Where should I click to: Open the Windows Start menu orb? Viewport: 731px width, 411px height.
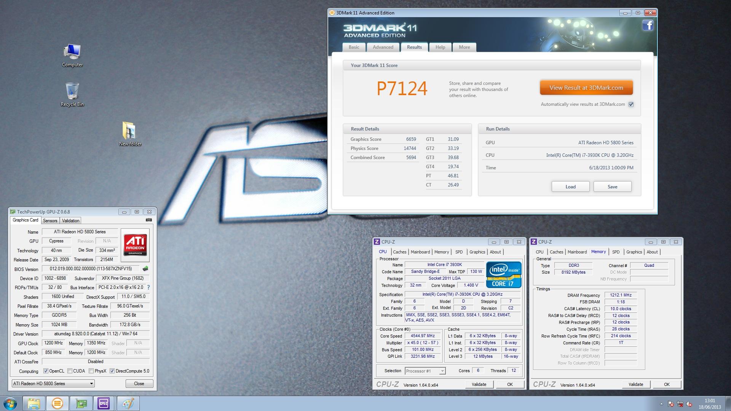10,403
